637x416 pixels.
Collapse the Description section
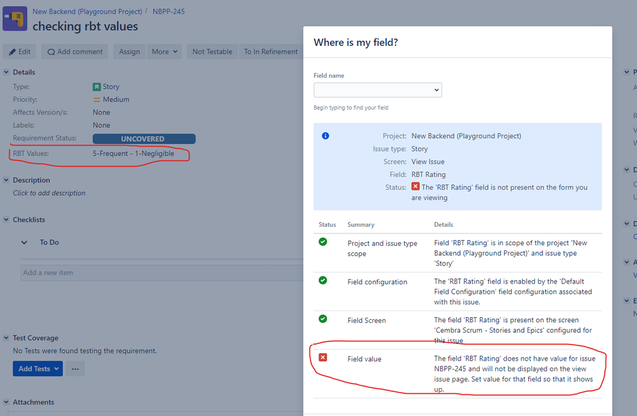[x=6, y=180]
